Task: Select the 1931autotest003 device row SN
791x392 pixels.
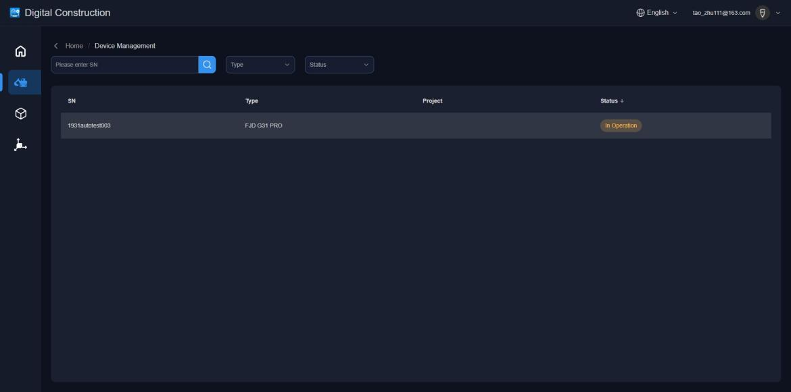Action: click(89, 125)
